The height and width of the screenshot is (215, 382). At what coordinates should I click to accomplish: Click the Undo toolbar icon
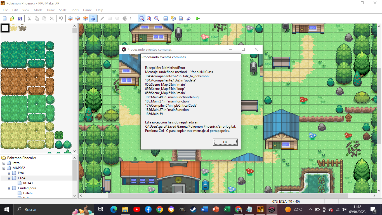(x=61, y=18)
